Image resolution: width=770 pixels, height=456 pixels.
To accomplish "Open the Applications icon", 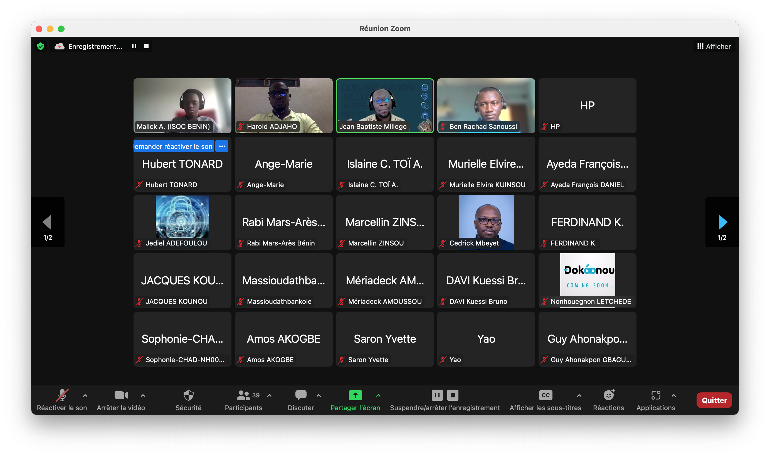I will pyautogui.click(x=656, y=395).
